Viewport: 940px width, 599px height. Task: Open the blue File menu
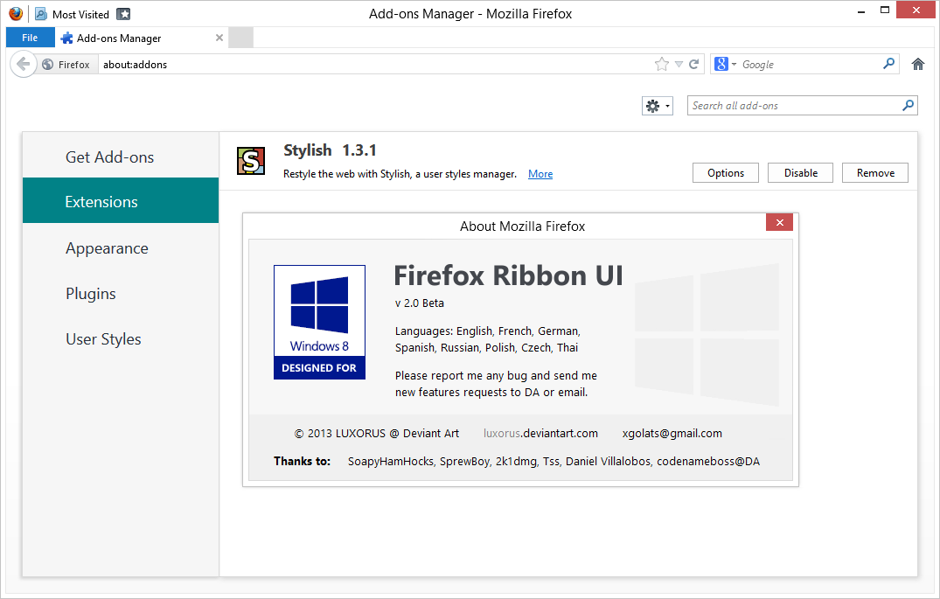click(x=30, y=37)
